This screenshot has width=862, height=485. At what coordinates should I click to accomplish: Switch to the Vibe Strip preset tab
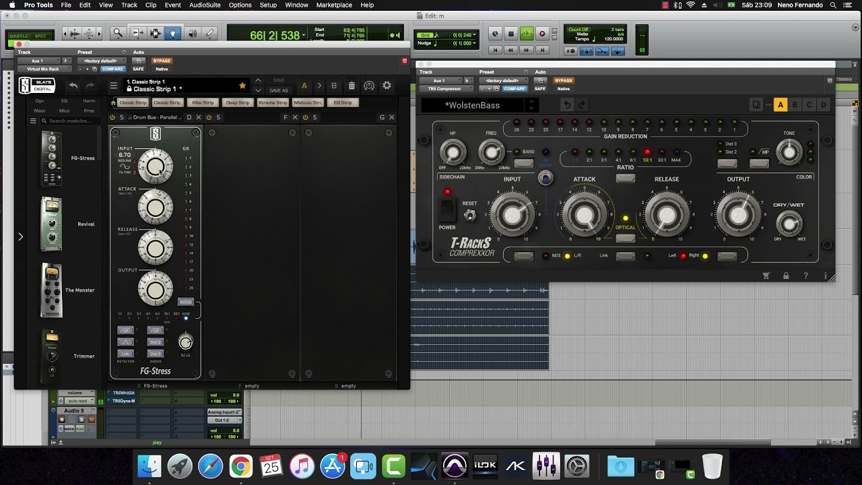(x=203, y=102)
